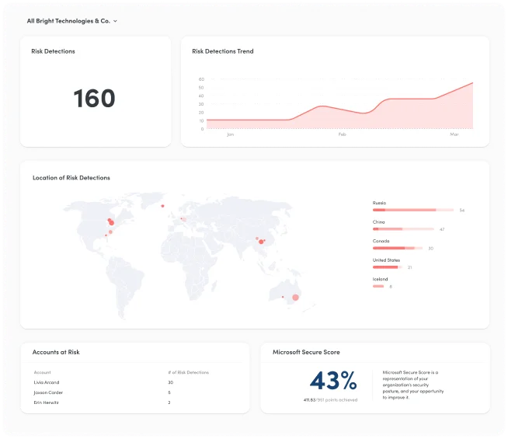The image size is (508, 439).
Task: Click the Mar label on trend chart
Action: (x=454, y=134)
